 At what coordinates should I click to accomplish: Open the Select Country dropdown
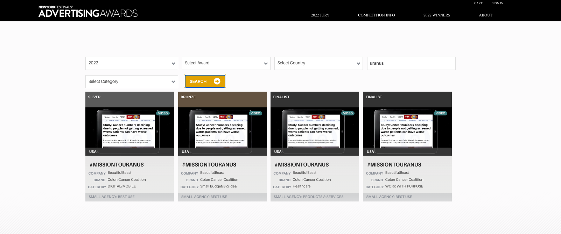(318, 63)
